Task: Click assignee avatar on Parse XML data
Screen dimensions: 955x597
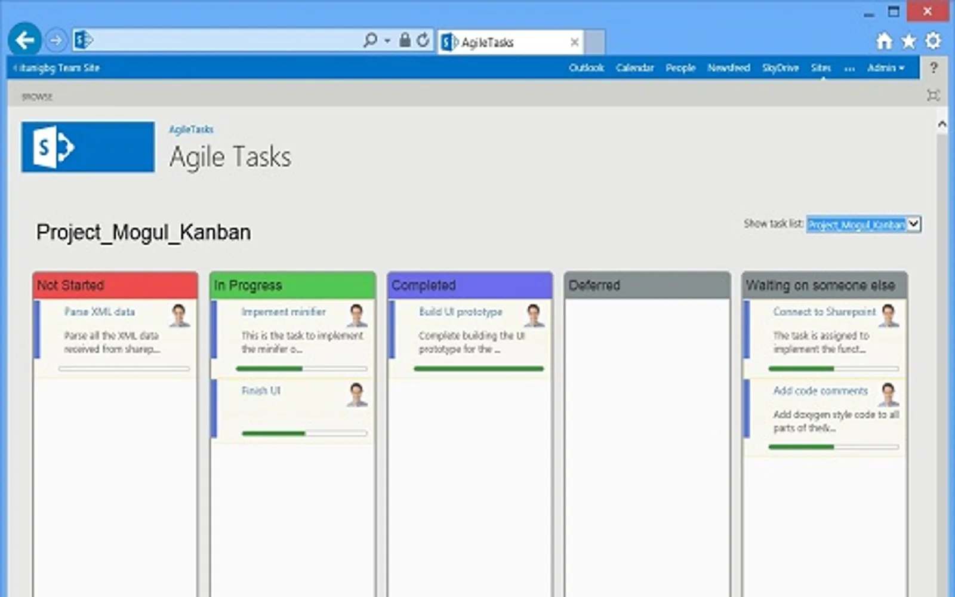Action: click(x=179, y=316)
